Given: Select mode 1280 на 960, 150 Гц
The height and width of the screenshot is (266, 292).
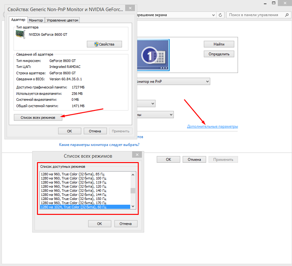Looking at the screenshot, I should [85, 198].
